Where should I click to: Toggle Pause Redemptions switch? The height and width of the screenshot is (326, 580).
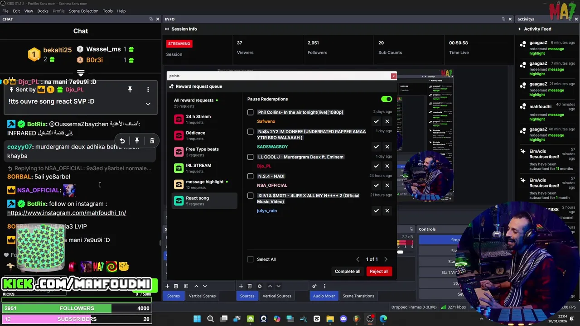pos(387,99)
